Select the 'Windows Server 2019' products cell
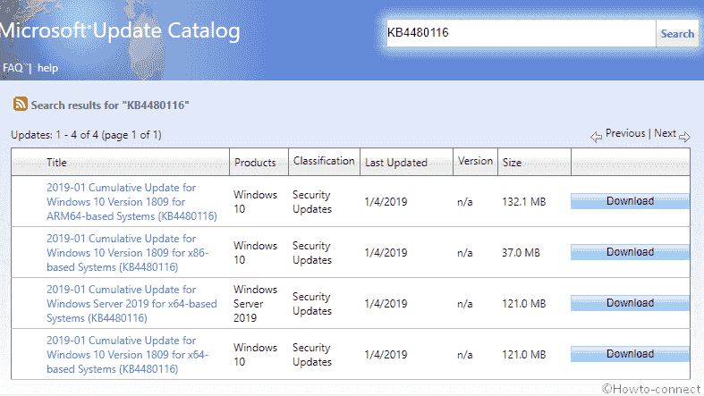Viewport: 704px width, 396px height. pos(255,304)
